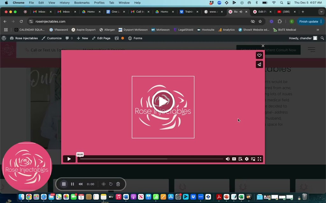Toggle the crossed-eye tracking protection icon
This screenshot has height=203, width=326.
[x=253, y=21]
